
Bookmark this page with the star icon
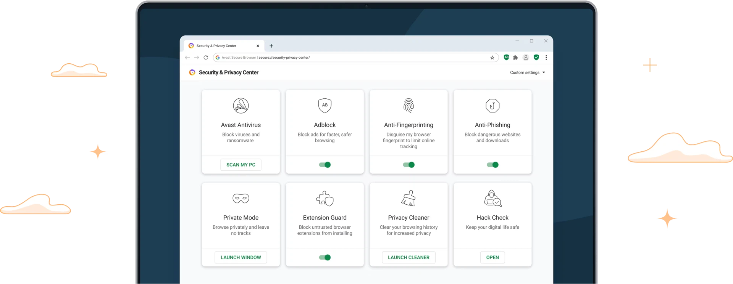tap(492, 58)
